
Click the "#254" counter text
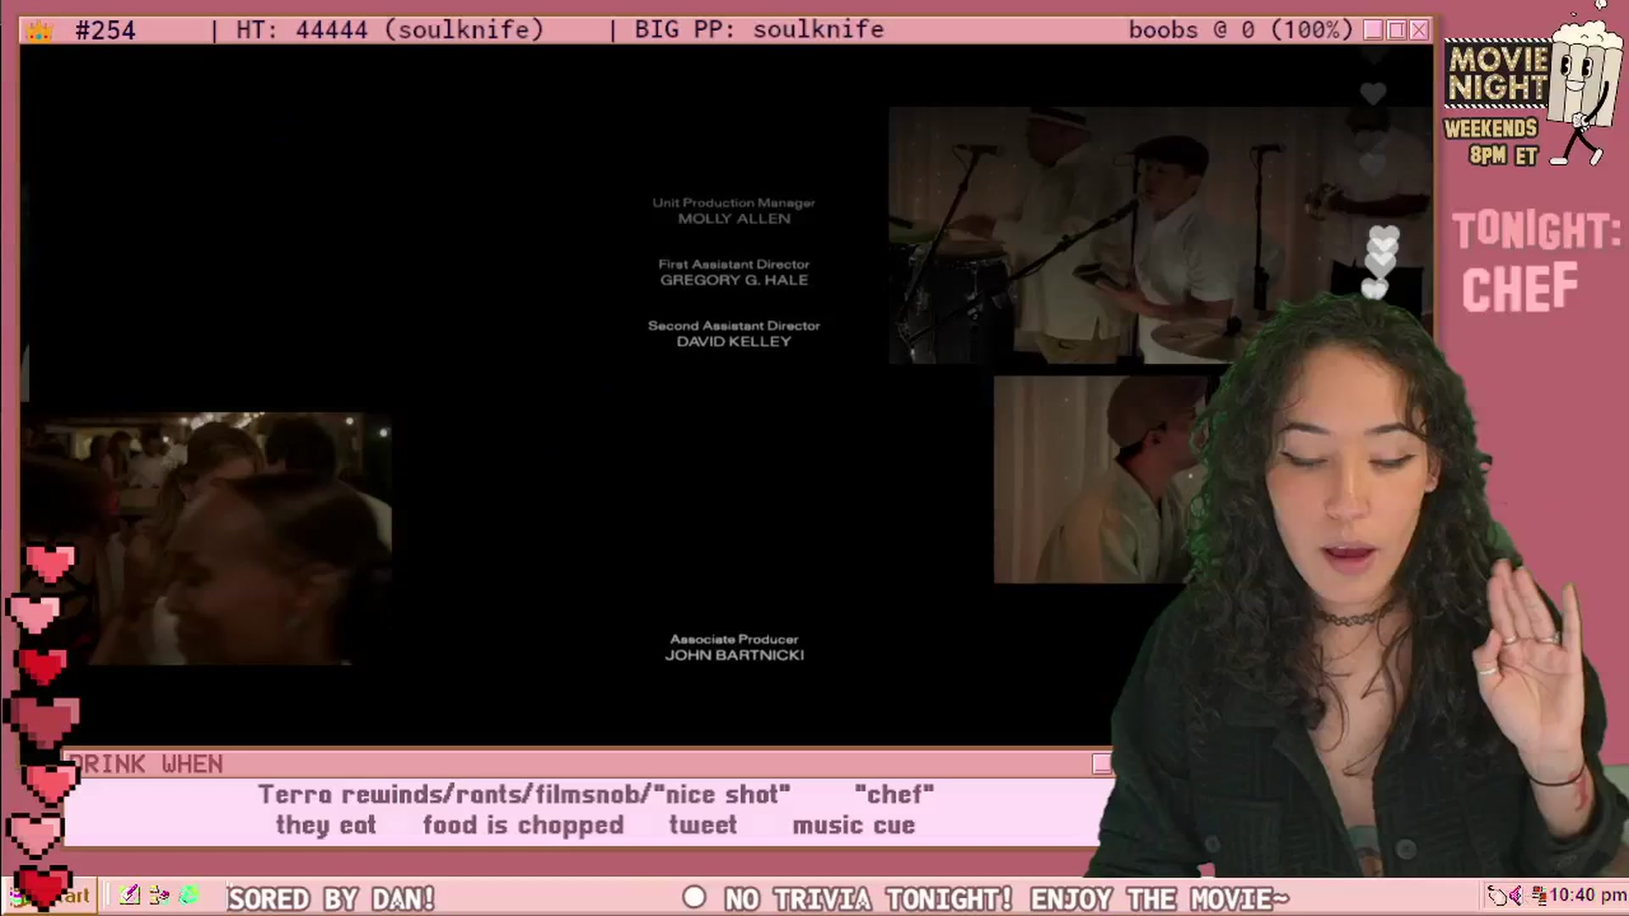pos(105,31)
